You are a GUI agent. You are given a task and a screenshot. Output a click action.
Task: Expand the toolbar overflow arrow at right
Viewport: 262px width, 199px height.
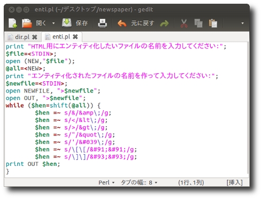click(x=242, y=23)
